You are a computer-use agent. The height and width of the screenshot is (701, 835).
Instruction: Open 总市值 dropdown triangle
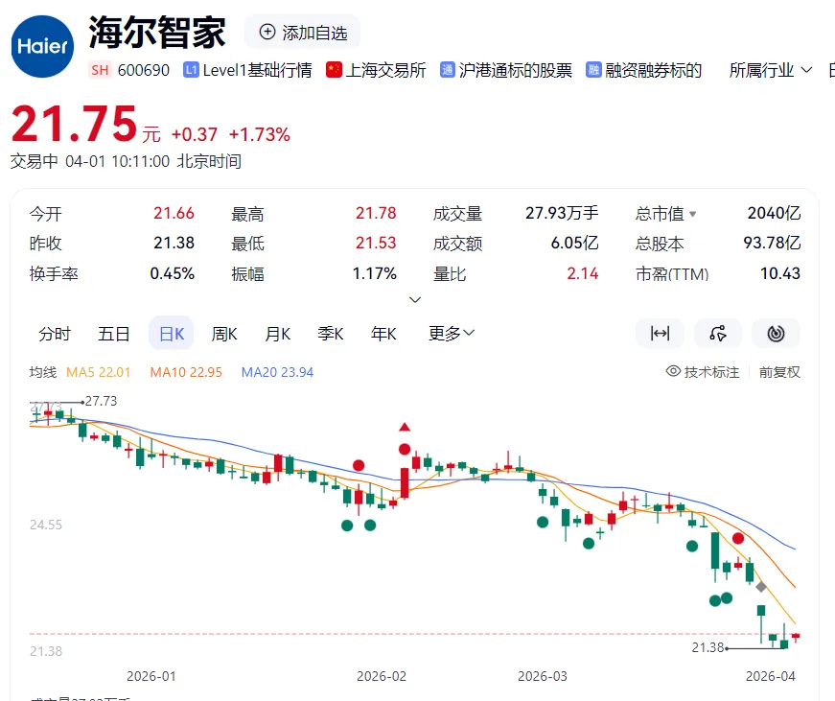[x=692, y=214]
